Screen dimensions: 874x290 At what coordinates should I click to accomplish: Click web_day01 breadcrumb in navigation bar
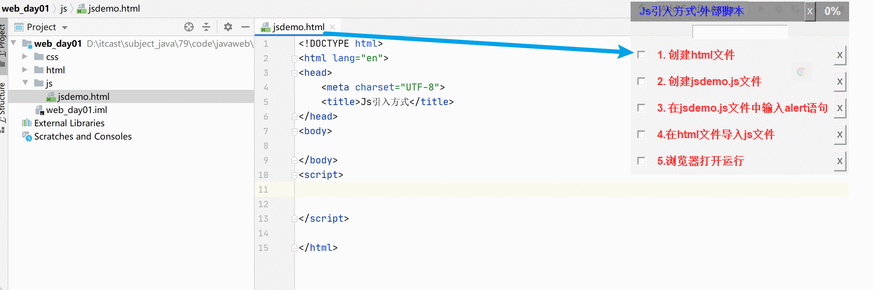[26, 9]
